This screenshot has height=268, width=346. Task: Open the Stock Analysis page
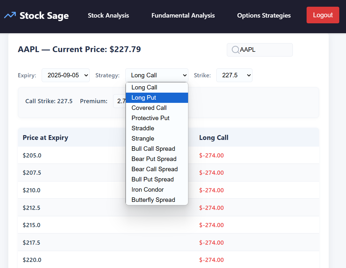pyautogui.click(x=108, y=15)
